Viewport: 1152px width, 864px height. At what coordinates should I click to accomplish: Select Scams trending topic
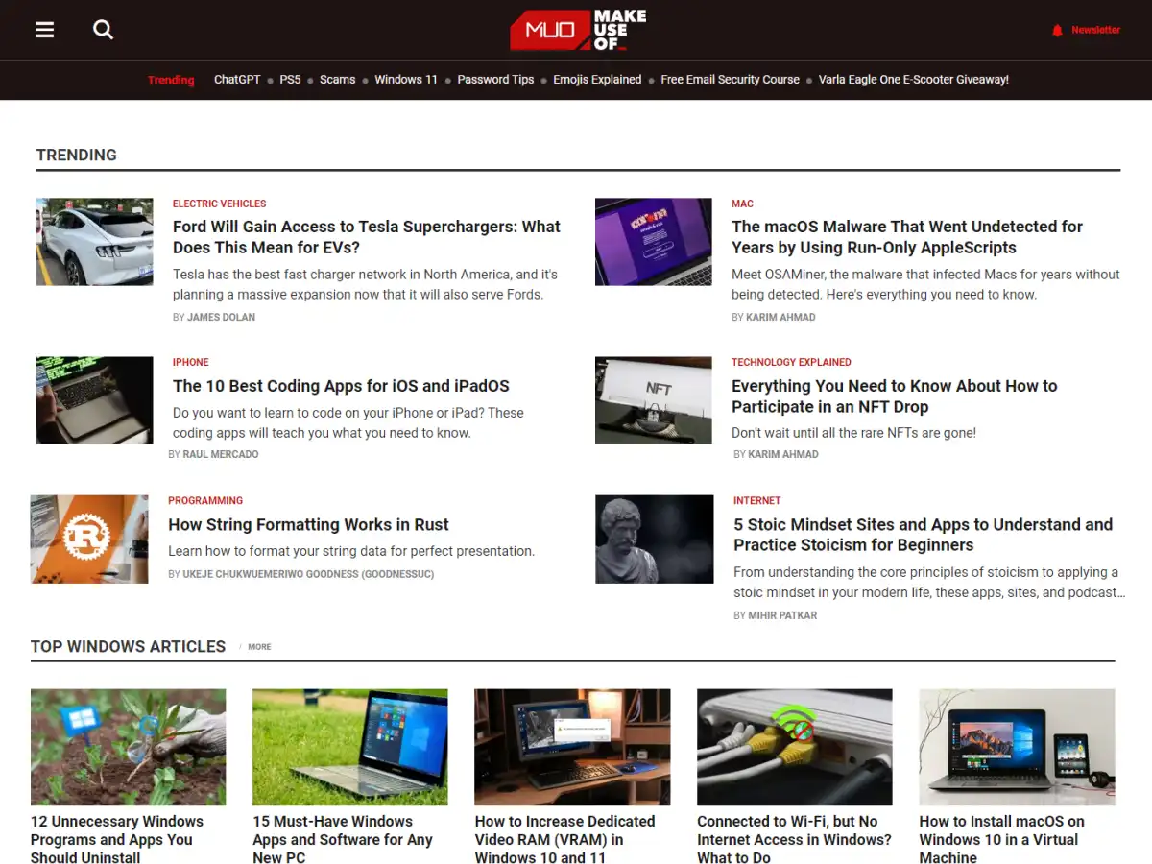point(338,80)
